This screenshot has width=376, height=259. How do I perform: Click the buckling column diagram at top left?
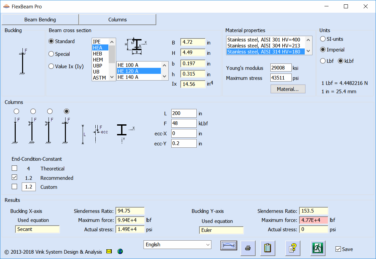tap(23, 61)
